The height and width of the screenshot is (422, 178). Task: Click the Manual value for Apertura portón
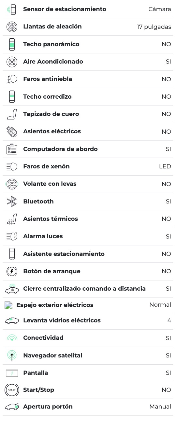pos(160,407)
